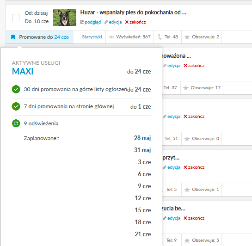Viewport: 252px width, 246px height.
Task: Click edycja in the row with Tel: 9
Action: [174, 218]
